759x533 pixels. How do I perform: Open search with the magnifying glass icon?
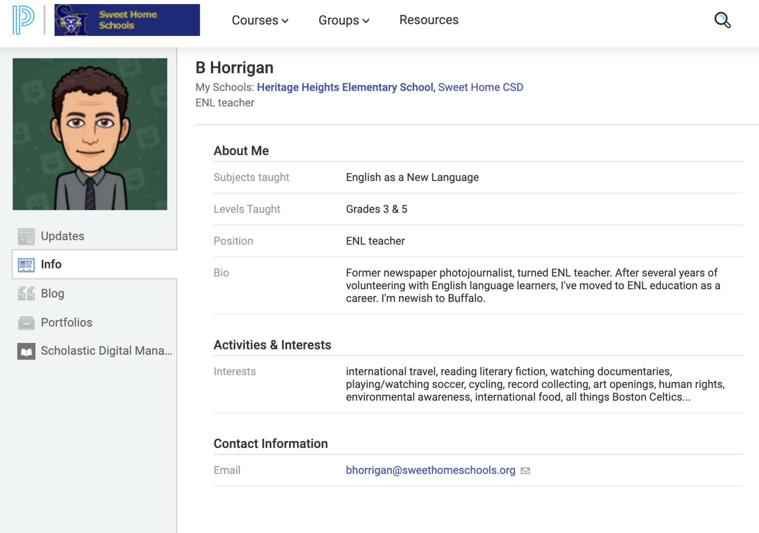[722, 20]
